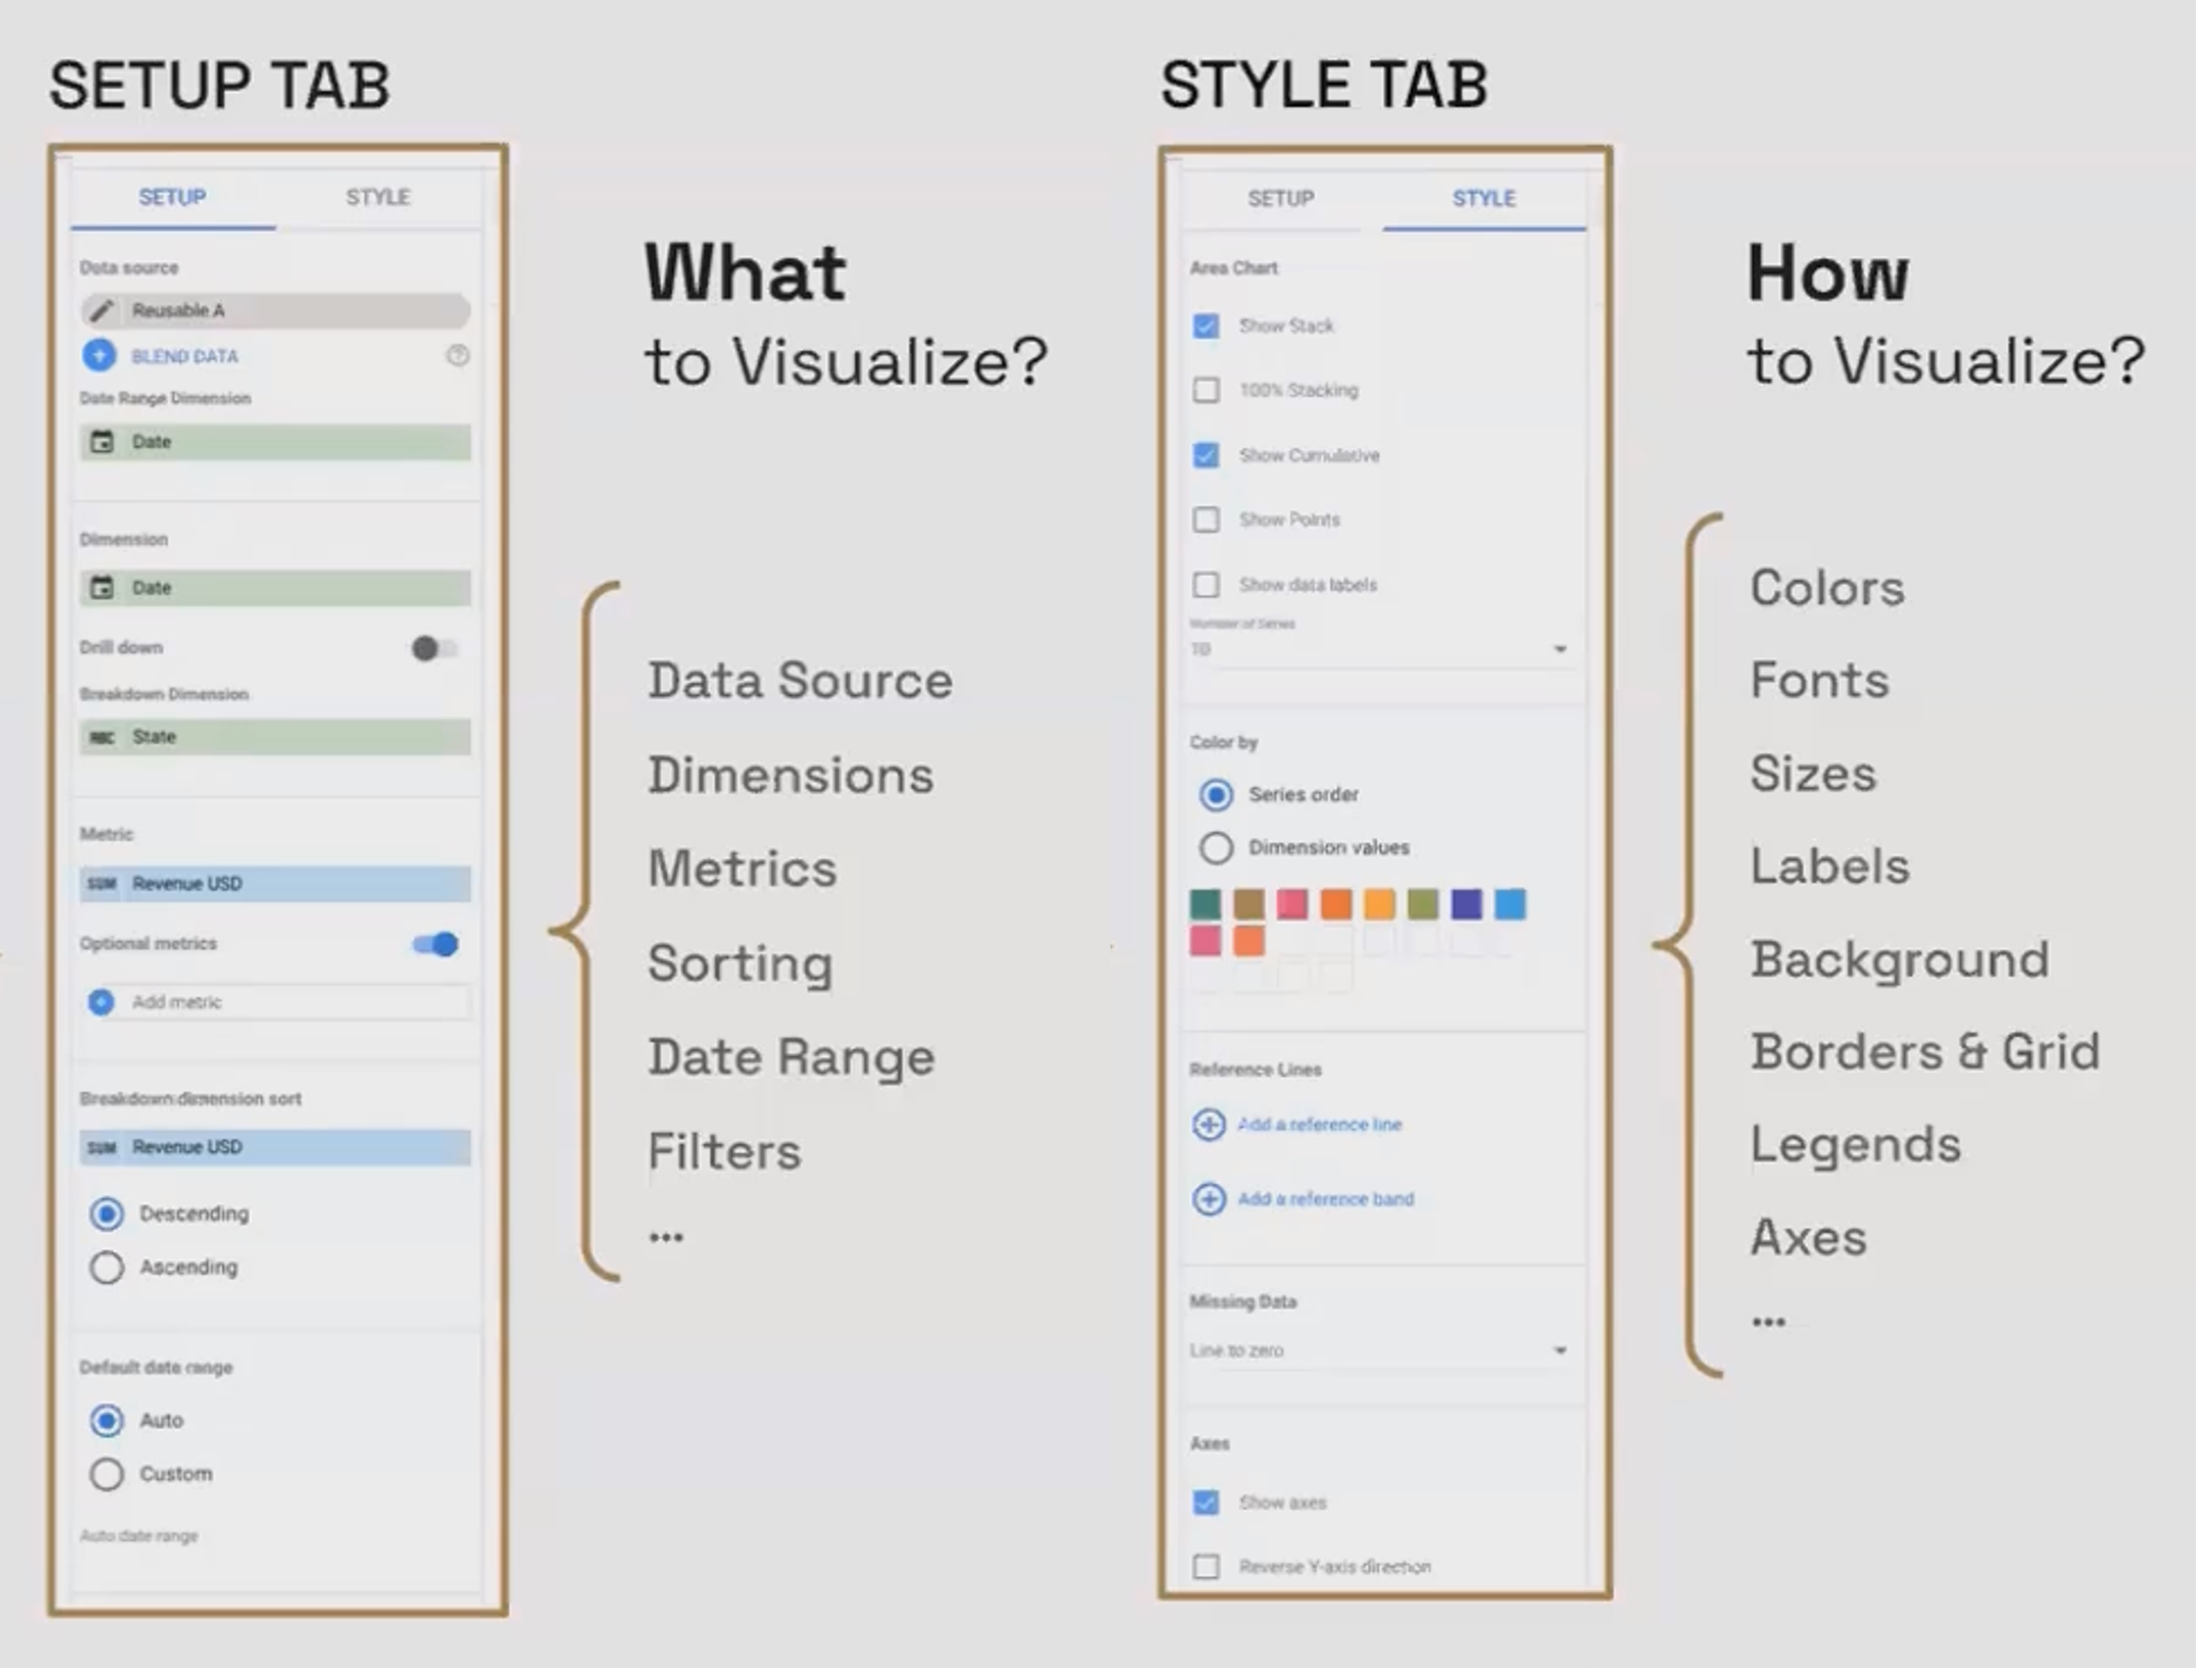
Task: Select the Ascending sort radio button
Action: coord(108,1268)
